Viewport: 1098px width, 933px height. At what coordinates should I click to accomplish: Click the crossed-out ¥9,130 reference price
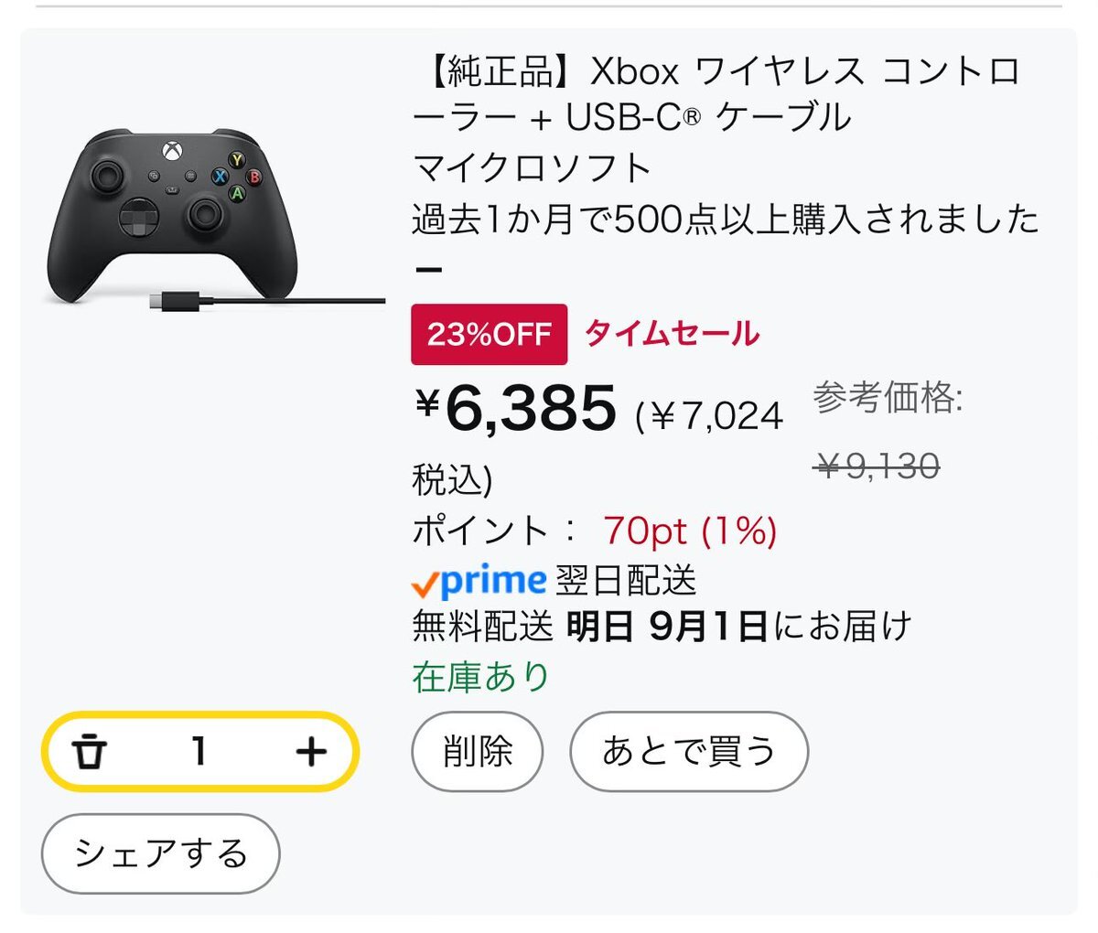[x=877, y=467]
